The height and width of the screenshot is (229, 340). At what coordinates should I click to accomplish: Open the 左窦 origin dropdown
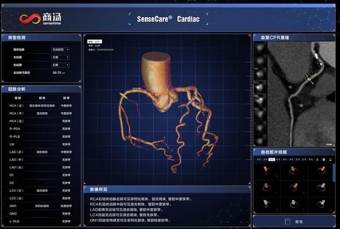(60, 57)
